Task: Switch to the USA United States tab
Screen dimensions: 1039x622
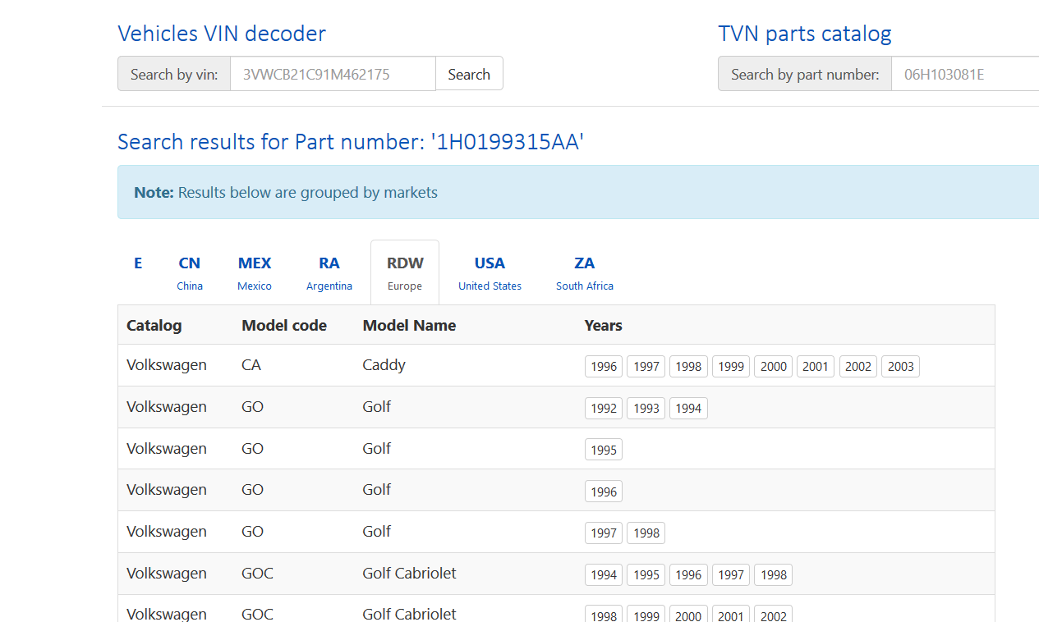Action: tap(490, 272)
